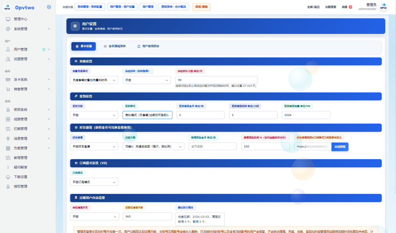Click the lightbulb icon for 消息管理

coord(8,138)
